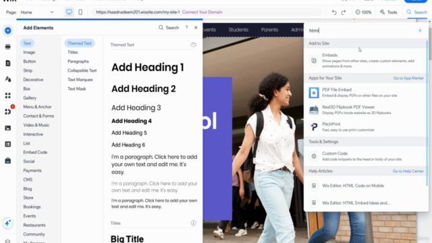Open the Site Design text-theme icon

(7, 80)
